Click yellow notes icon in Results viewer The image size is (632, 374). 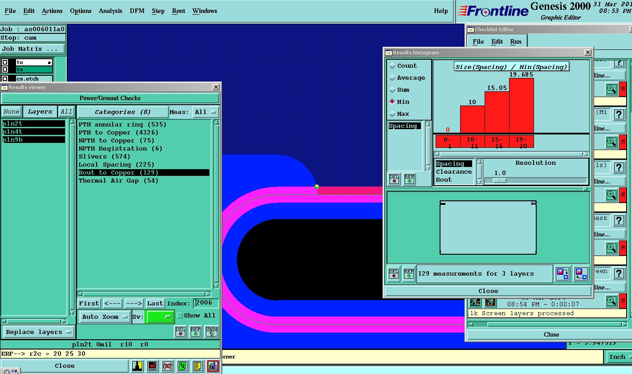pos(198,366)
